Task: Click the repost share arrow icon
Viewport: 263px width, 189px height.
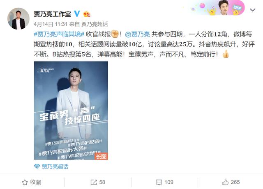Action: tap(94, 182)
